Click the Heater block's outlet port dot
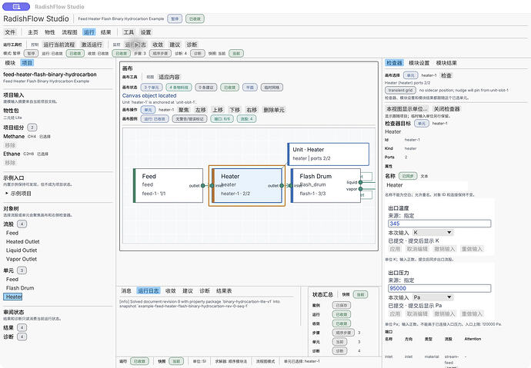Screen dimensions: 531x368 pyautogui.click(x=282, y=185)
